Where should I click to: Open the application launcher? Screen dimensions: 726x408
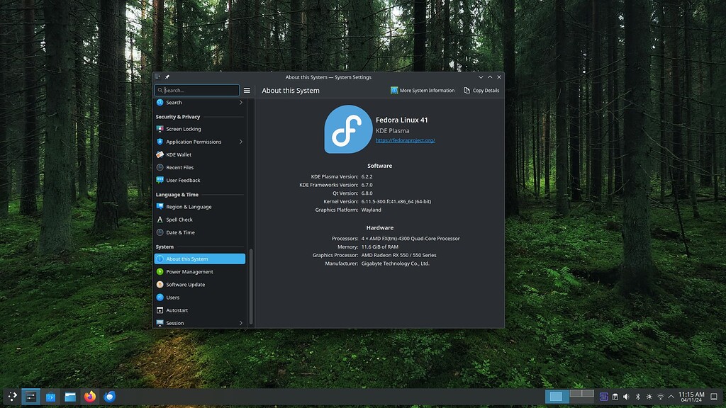click(x=11, y=397)
